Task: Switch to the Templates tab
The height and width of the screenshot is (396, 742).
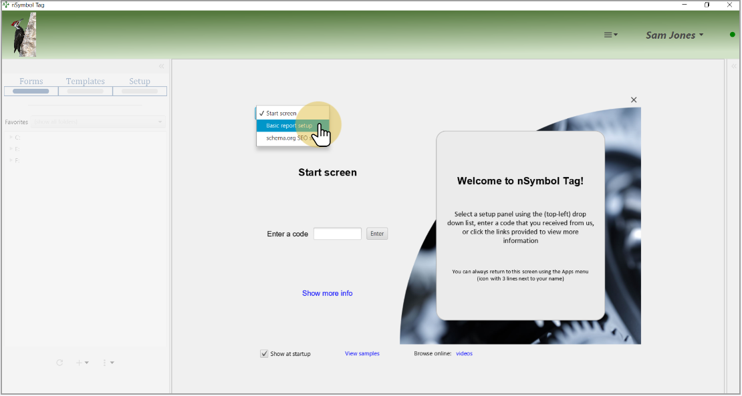Action: click(85, 85)
